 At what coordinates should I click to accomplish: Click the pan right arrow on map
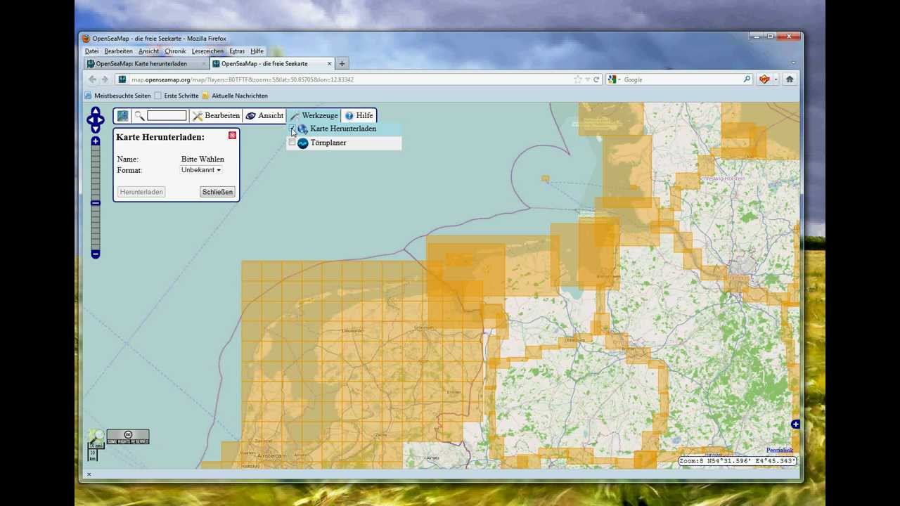(x=101, y=119)
